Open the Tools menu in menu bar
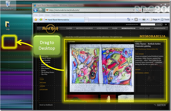 (x=64, y=15)
